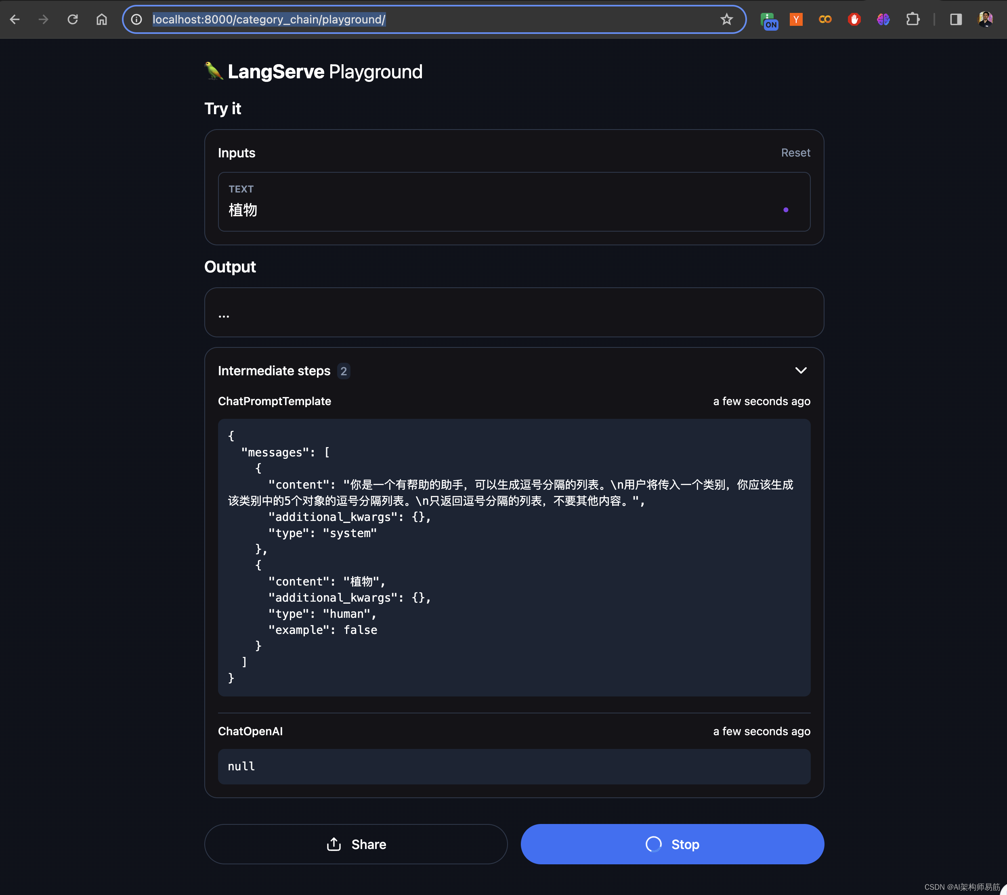Open the user profile avatar
The width and height of the screenshot is (1007, 895).
[985, 19]
